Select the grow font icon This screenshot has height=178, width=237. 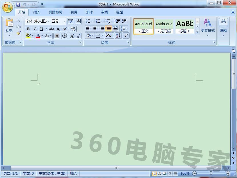pyautogui.click(x=72, y=36)
